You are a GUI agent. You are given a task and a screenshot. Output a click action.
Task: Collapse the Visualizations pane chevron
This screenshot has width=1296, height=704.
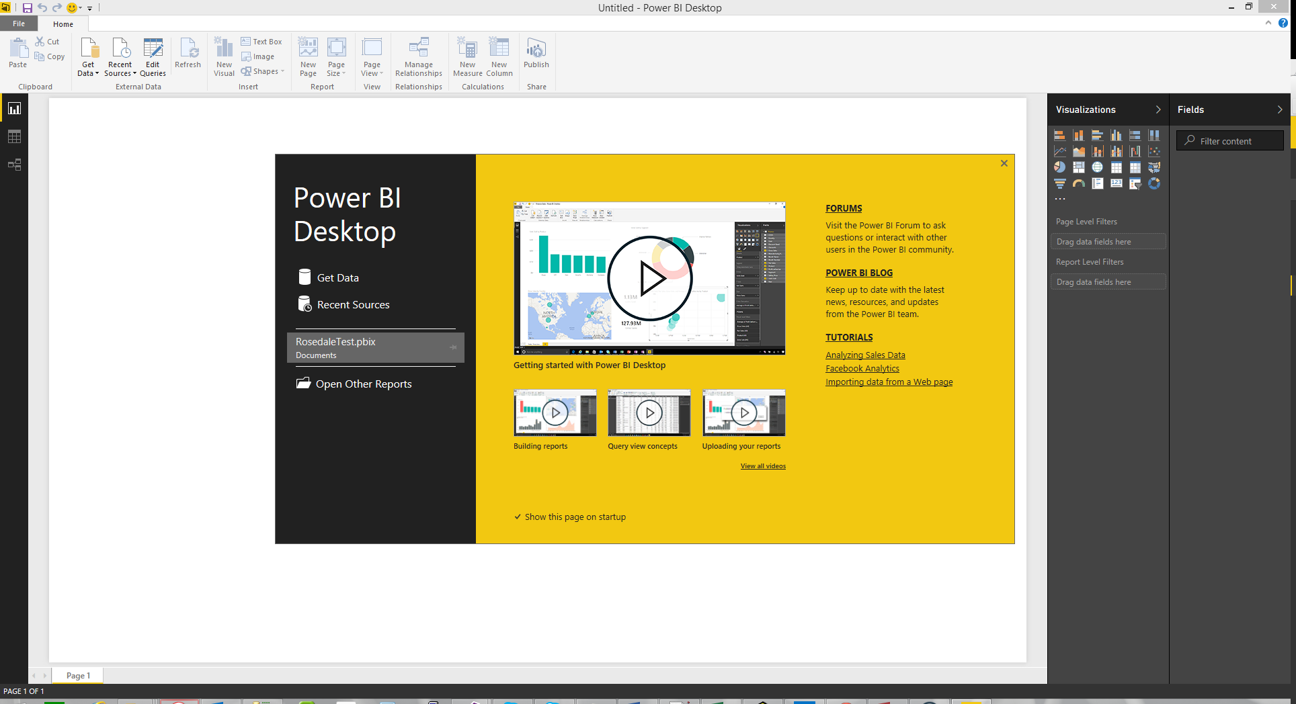tap(1158, 109)
